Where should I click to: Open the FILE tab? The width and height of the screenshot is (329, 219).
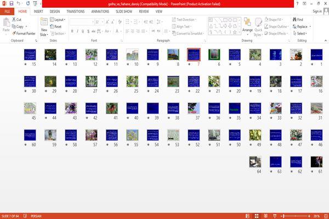[7, 12]
